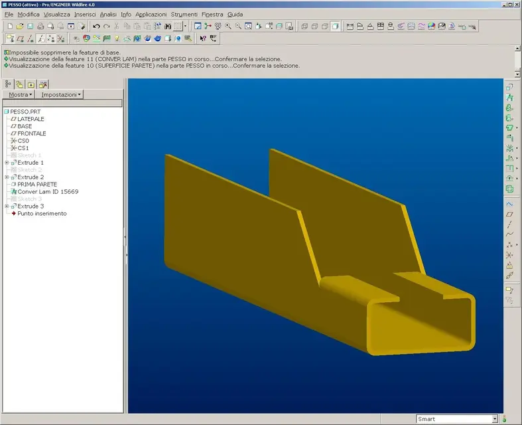Click the sketch curve tool in right toolbar

click(509, 204)
